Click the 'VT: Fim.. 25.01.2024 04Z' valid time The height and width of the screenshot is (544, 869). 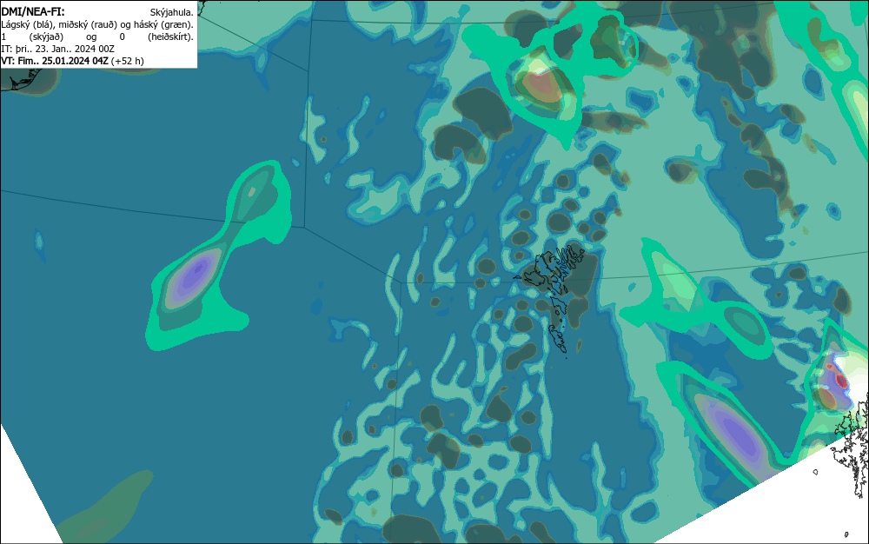[x=55, y=61]
